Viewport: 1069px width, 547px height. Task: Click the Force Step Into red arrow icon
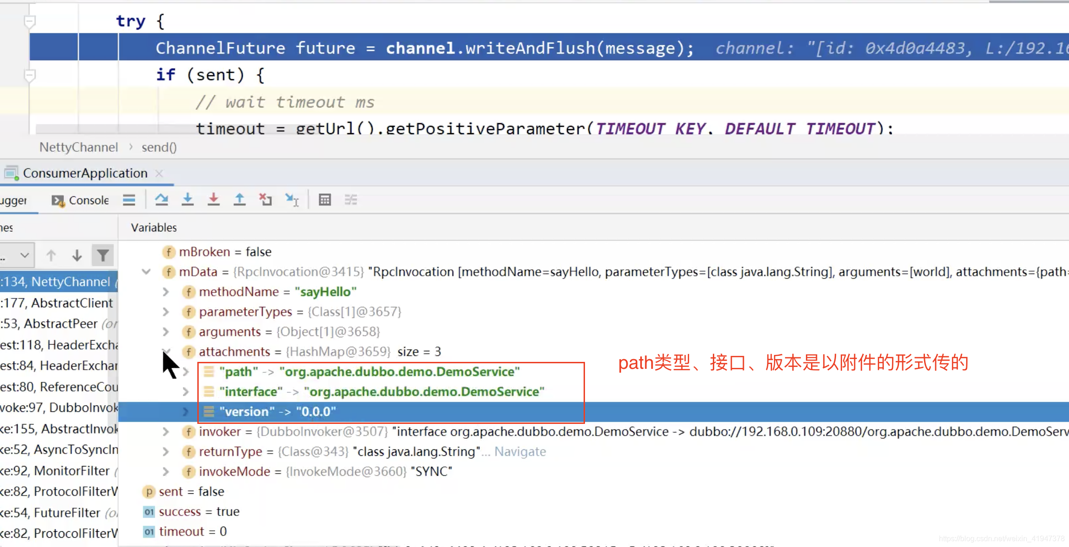point(214,199)
